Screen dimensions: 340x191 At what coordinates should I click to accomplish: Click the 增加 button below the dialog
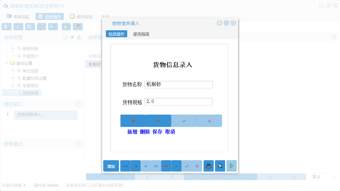tap(111, 166)
